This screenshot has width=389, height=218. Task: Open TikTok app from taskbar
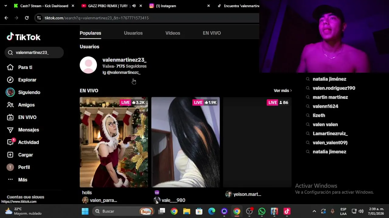[x=287, y=211]
